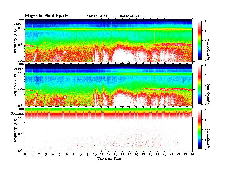Click the '-6' value on the Riometer color bar
This screenshot has height=177, width=229.
(x=205, y=120)
